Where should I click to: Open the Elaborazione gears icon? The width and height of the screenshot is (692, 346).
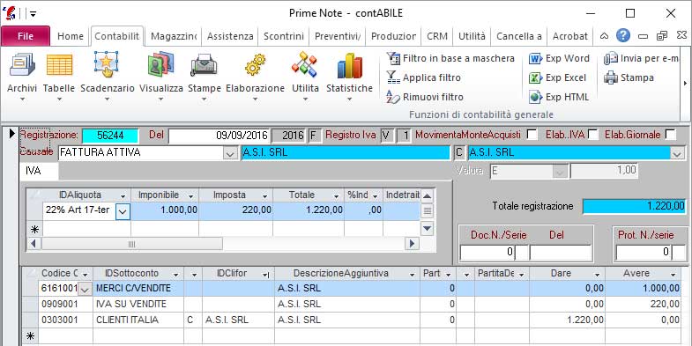tap(255, 65)
